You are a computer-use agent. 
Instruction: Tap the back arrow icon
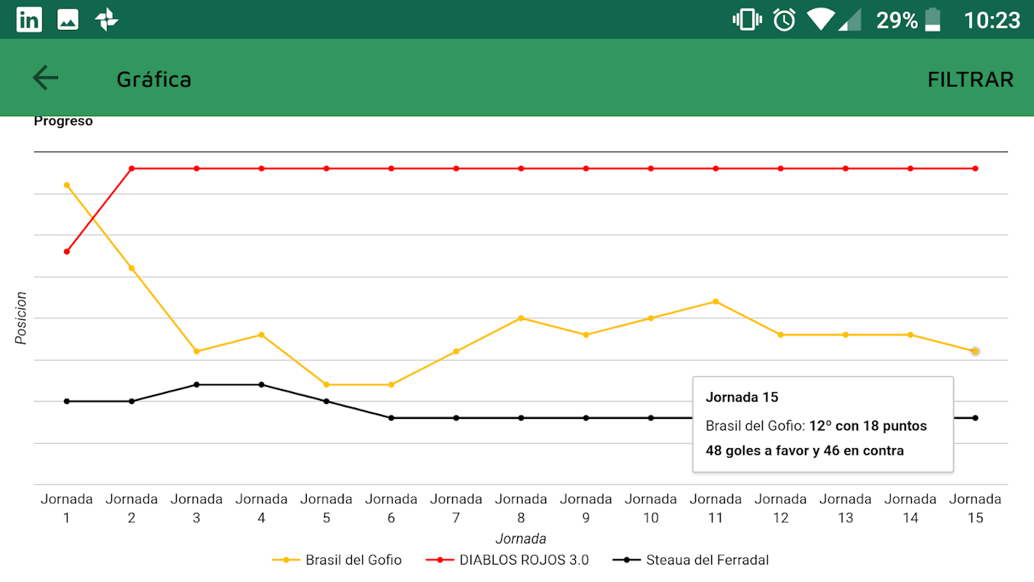pyautogui.click(x=45, y=78)
